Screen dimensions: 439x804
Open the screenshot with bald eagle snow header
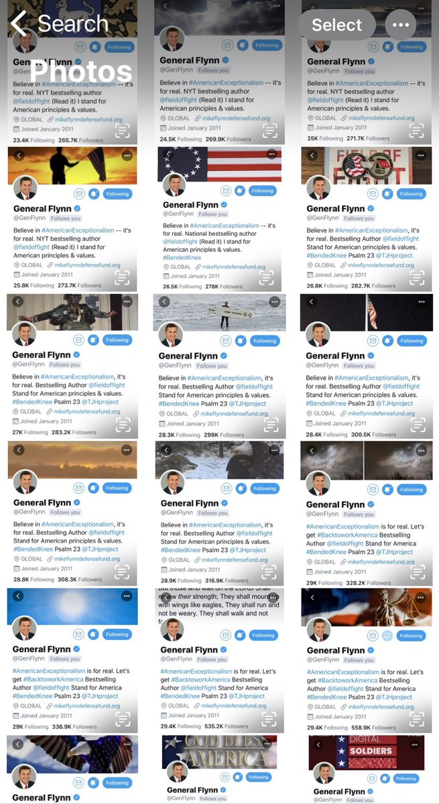pos(219,514)
